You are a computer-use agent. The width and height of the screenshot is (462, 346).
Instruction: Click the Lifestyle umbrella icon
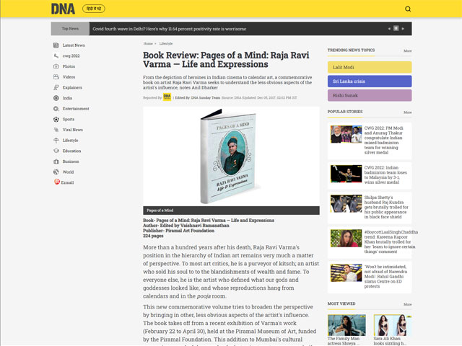pos(56,141)
